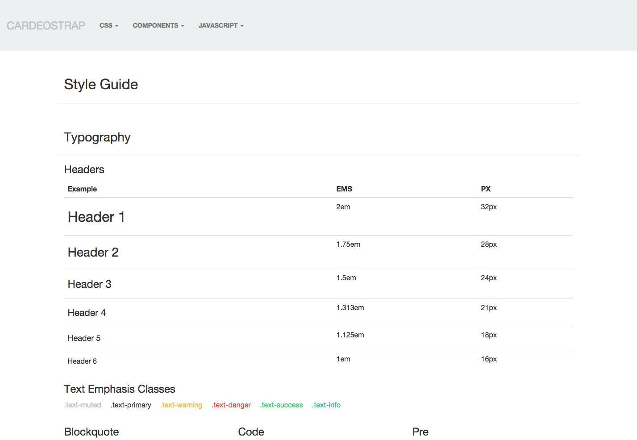Click the 2em value cell
This screenshot has height=440, width=637.
(x=343, y=207)
